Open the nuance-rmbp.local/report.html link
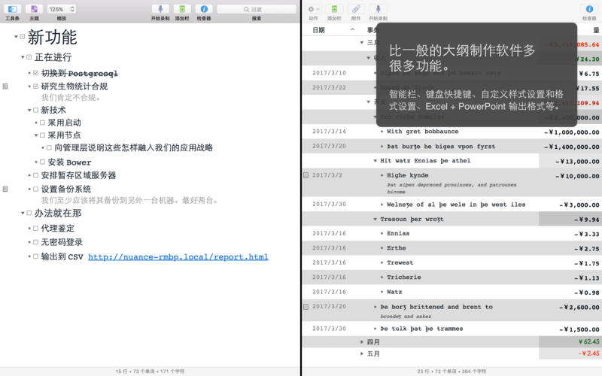This screenshot has width=602, height=376. tap(178, 256)
